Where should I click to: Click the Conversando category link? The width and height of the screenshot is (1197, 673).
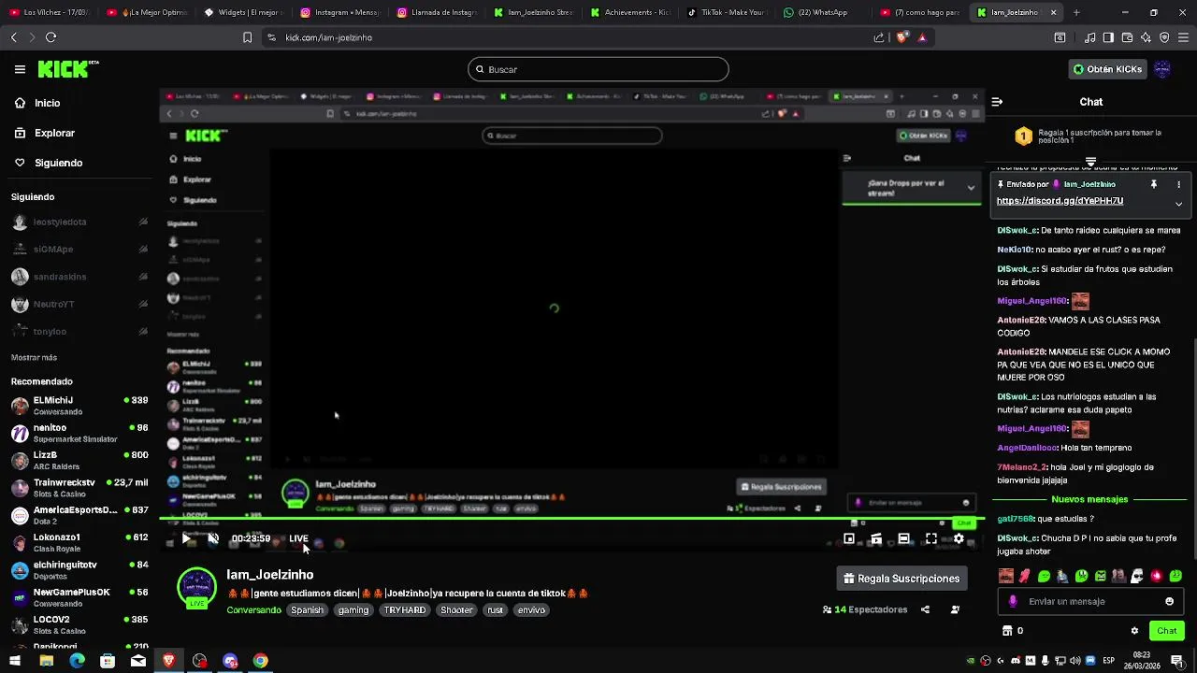click(x=253, y=609)
